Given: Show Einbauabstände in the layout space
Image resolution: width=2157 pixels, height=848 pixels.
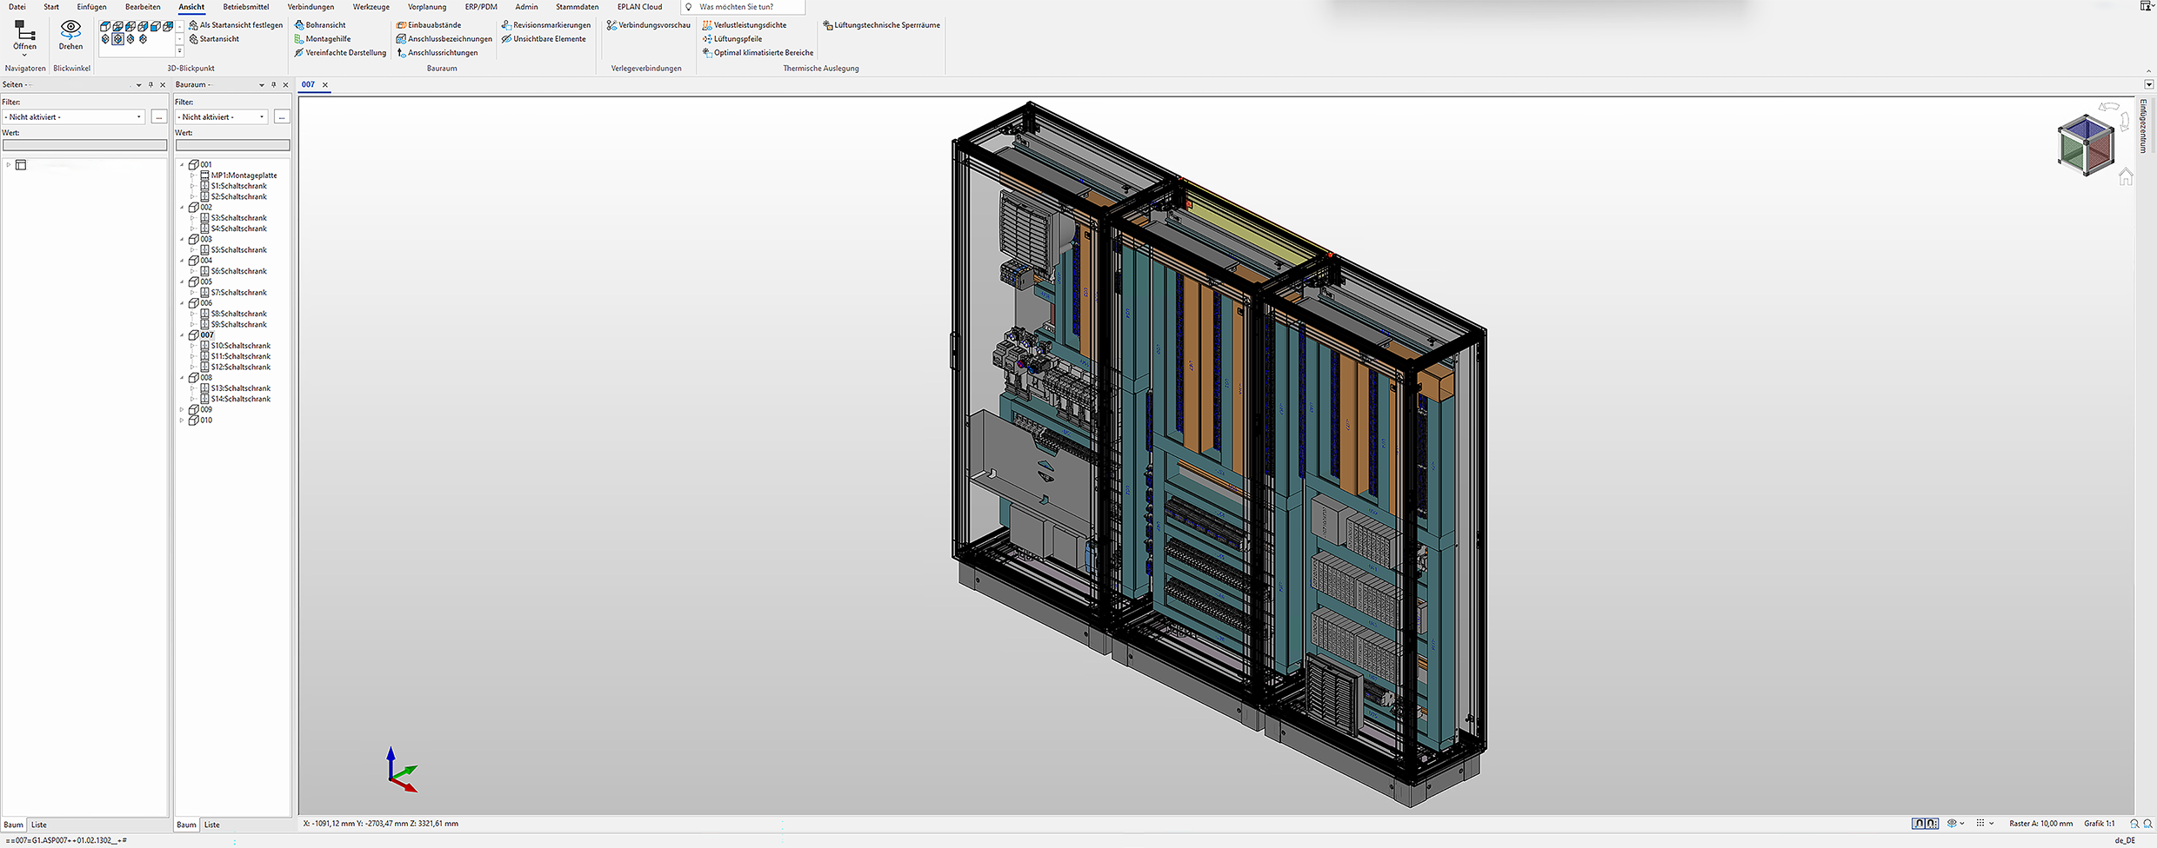Looking at the screenshot, I should 428,25.
